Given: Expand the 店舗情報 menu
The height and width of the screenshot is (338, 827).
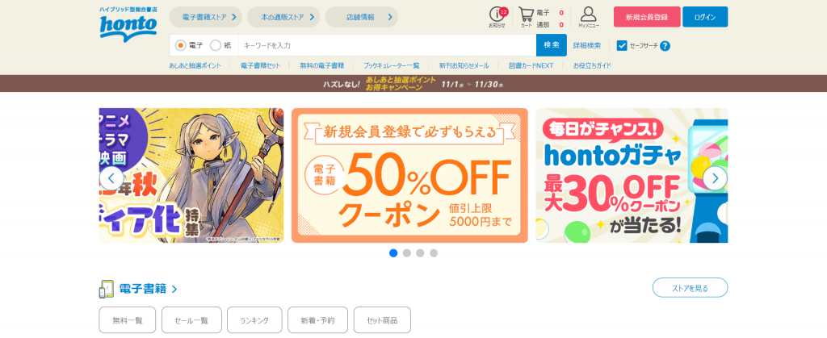Looking at the screenshot, I should coord(362,17).
